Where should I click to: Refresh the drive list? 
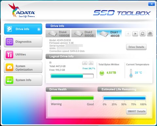click(x=143, y=34)
